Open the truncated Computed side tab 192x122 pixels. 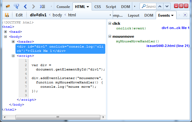118,15
